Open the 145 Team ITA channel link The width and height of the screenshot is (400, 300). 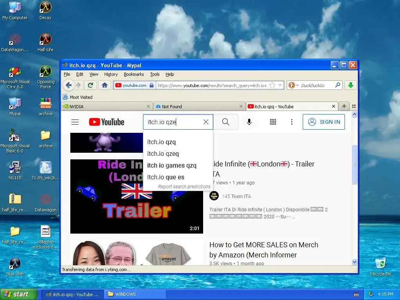tap(236, 196)
